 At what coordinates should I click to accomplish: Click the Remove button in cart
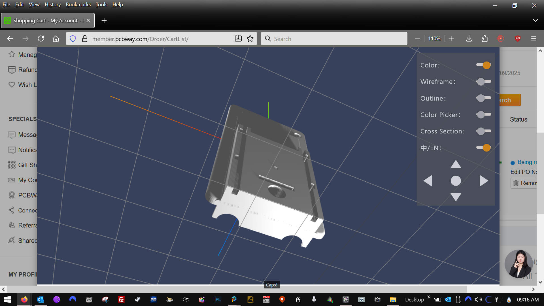point(524,183)
